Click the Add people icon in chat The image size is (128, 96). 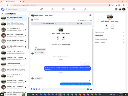pos(58,37)
